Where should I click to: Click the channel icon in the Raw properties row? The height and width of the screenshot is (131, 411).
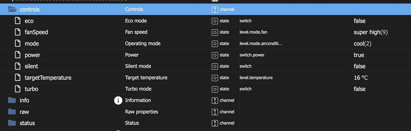pos(215,112)
